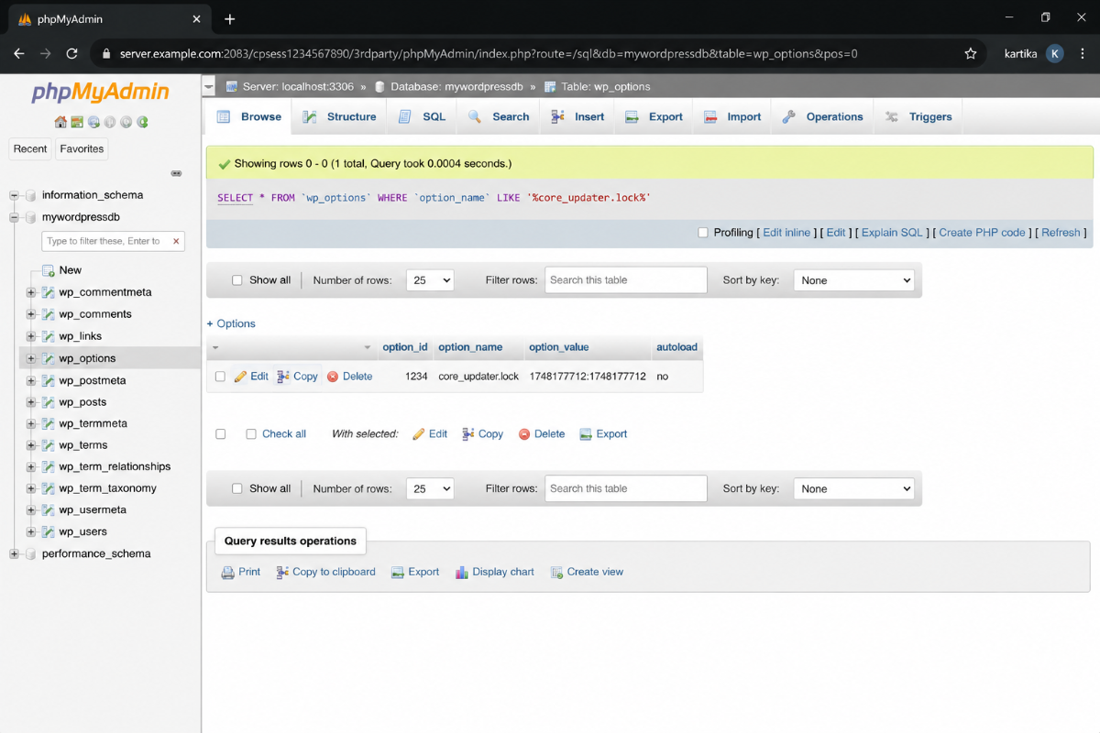The image size is (1100, 733).
Task: Open the Structure tab
Action: coord(340,117)
